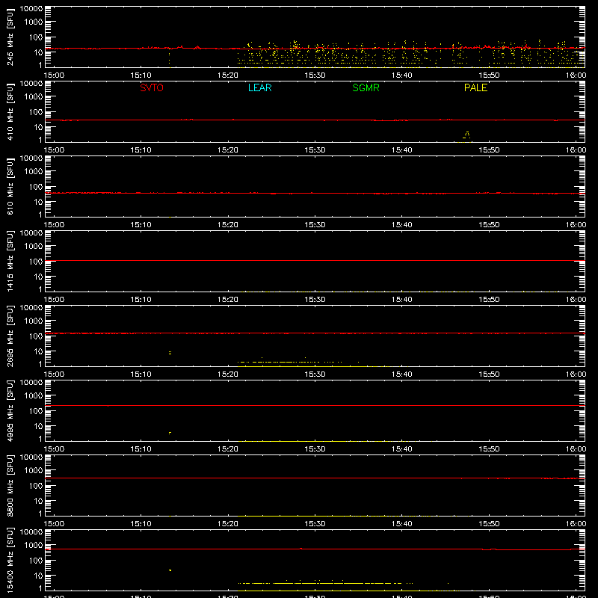
Task: Click 15:30 time label under 245 MHz plot
Action: [x=315, y=75]
